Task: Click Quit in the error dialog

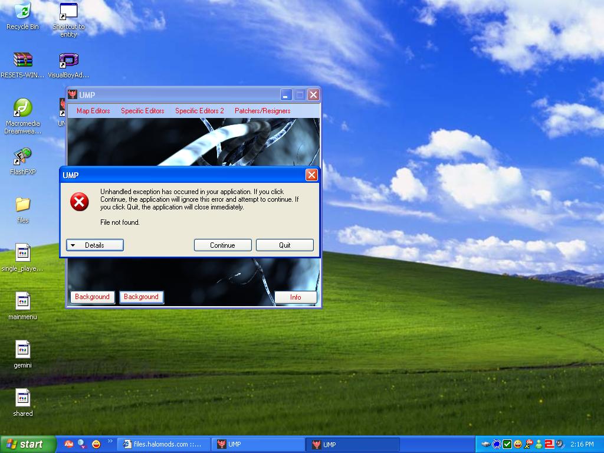Action: [x=285, y=245]
